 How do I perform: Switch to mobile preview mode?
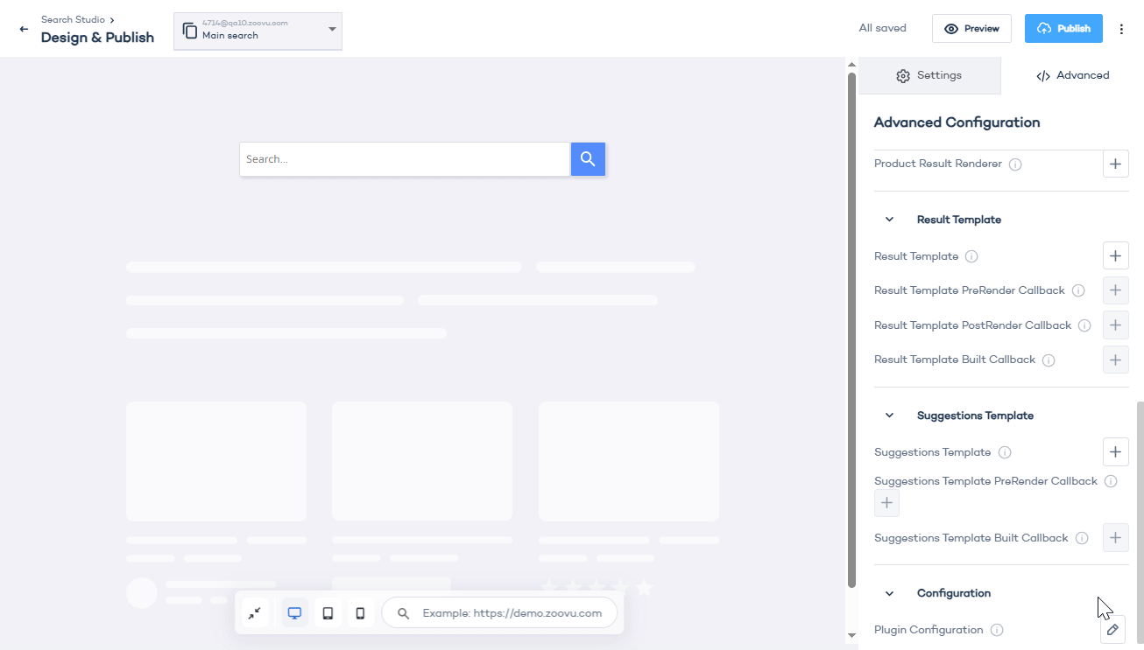point(360,612)
